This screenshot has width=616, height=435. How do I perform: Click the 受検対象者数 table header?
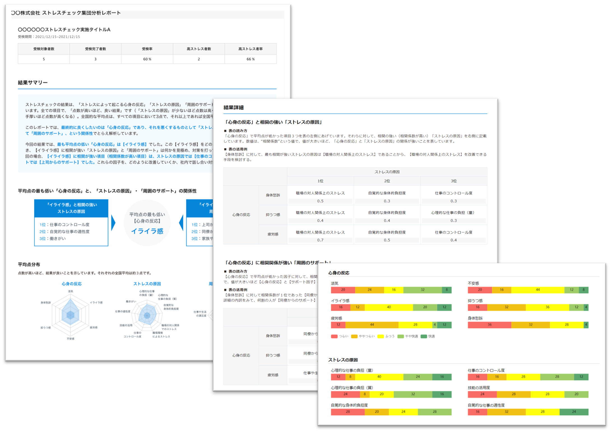(44, 49)
